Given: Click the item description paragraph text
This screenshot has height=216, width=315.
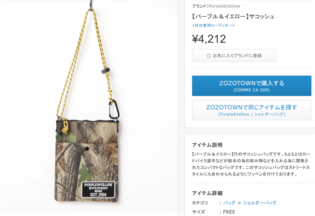Looking at the screenshot, I should coord(251,164).
